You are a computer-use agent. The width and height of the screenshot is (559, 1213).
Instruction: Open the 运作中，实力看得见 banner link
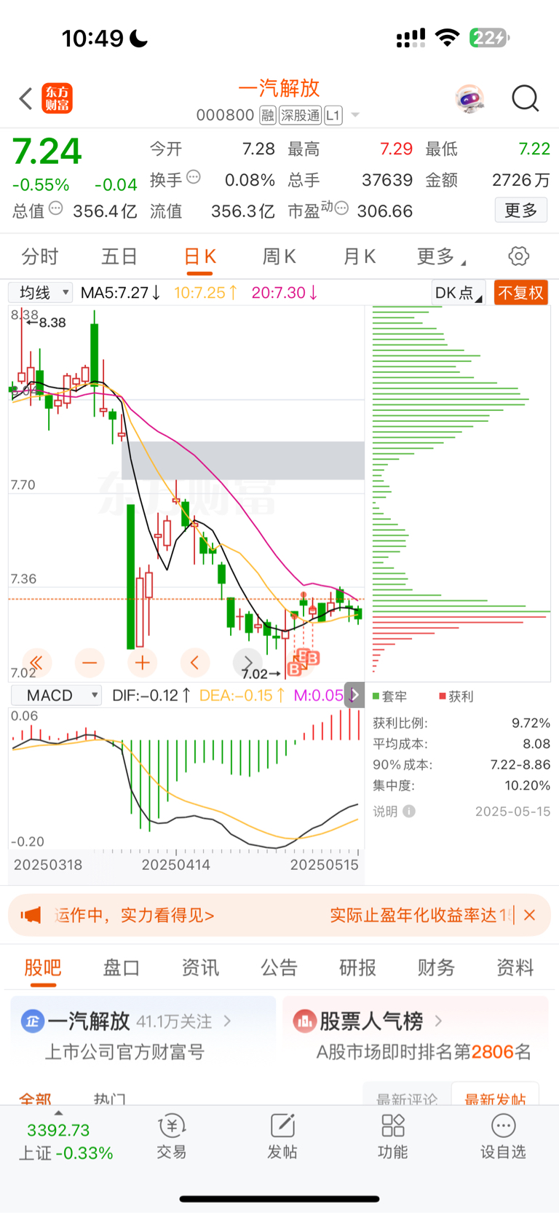134,915
